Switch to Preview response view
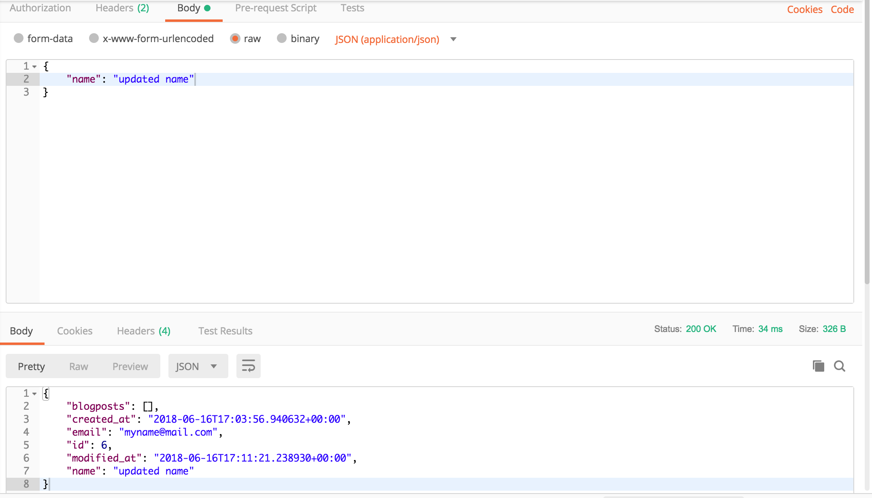This screenshot has width=872, height=498. [x=130, y=366]
